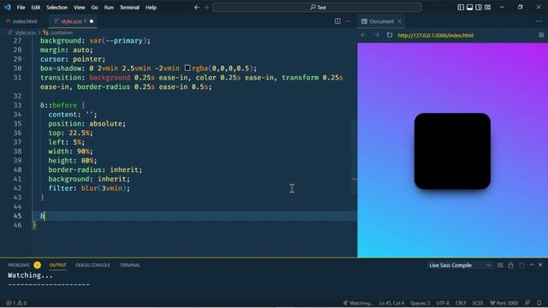548x308 pixels.
Task: Open the Selection menu
Action: point(57,8)
